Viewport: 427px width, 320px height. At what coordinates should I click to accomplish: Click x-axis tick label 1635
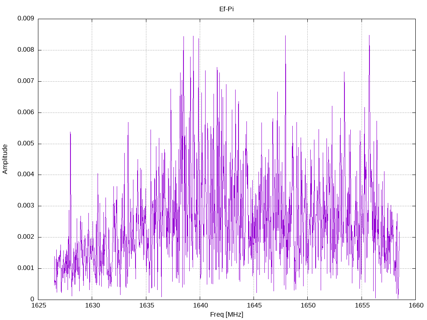pos(146,305)
